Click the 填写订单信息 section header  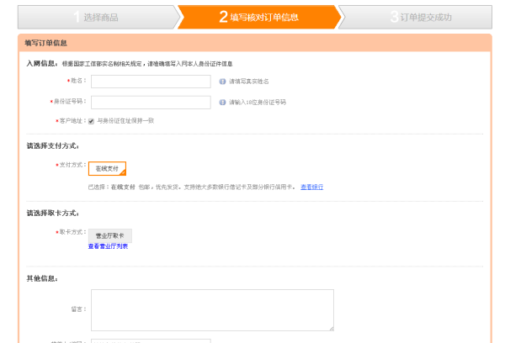pos(46,42)
